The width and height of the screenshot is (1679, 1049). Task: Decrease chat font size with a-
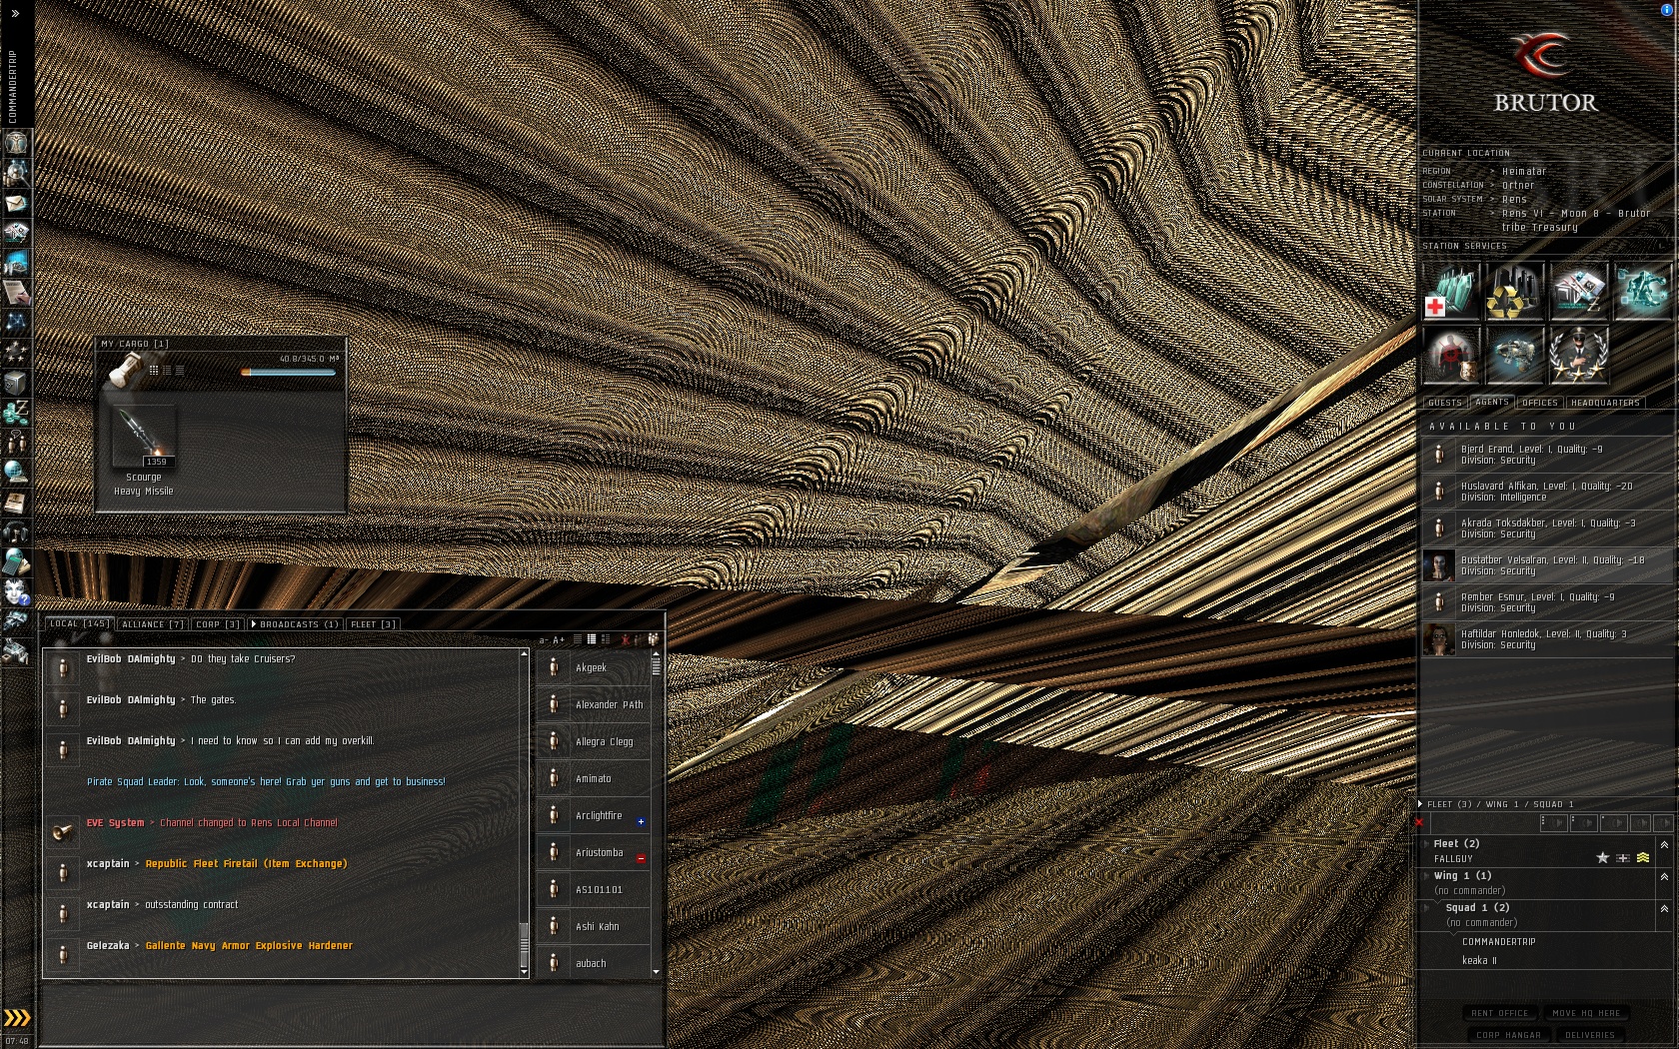coord(545,639)
